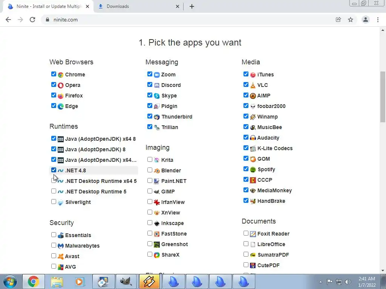Open Windows Explorer from the taskbar
The image size is (386, 289).
(x=57, y=281)
